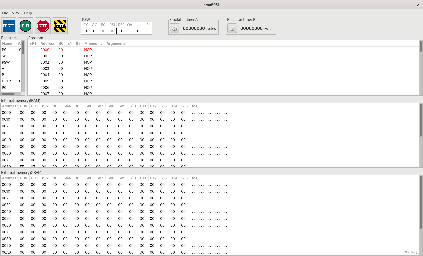
Task: Click IRAM B07 column header
Action: 100,106
